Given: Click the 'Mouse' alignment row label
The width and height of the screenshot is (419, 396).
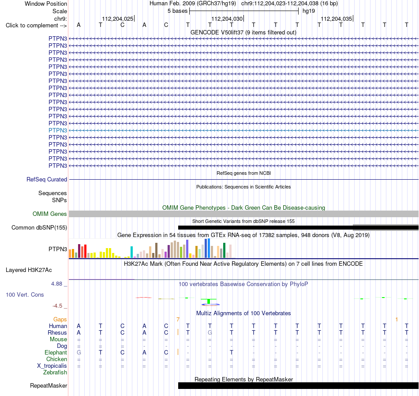Looking at the screenshot, I should (x=58, y=339).
